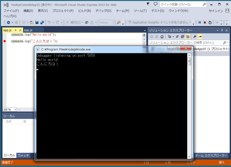
Task: Click the Home icon in Solution Explorer
Action: coord(162,37)
